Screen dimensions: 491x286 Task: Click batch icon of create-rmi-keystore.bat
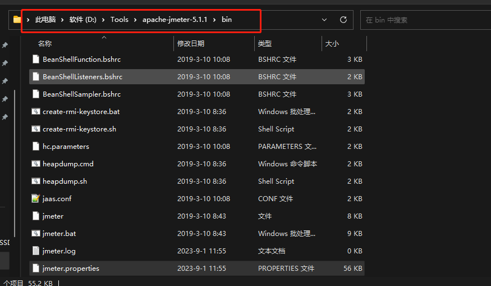tap(36, 111)
